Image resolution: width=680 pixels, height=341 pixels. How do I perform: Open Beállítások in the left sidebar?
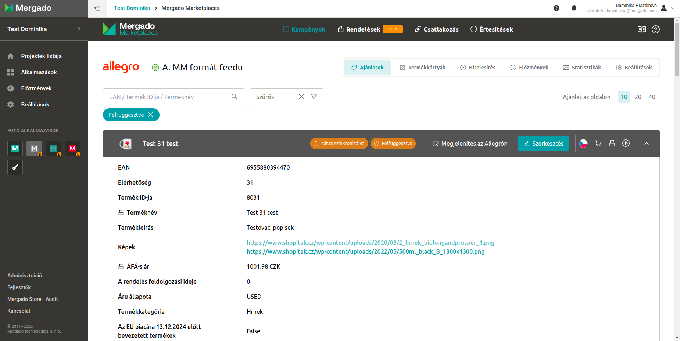35,105
